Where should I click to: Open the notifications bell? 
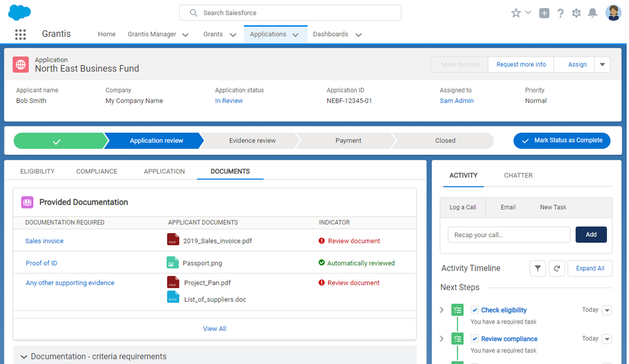pyautogui.click(x=592, y=13)
